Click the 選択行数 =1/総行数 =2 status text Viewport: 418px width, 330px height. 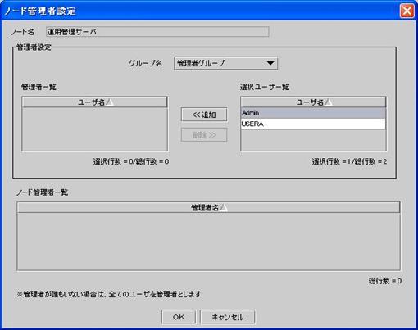[349, 161]
